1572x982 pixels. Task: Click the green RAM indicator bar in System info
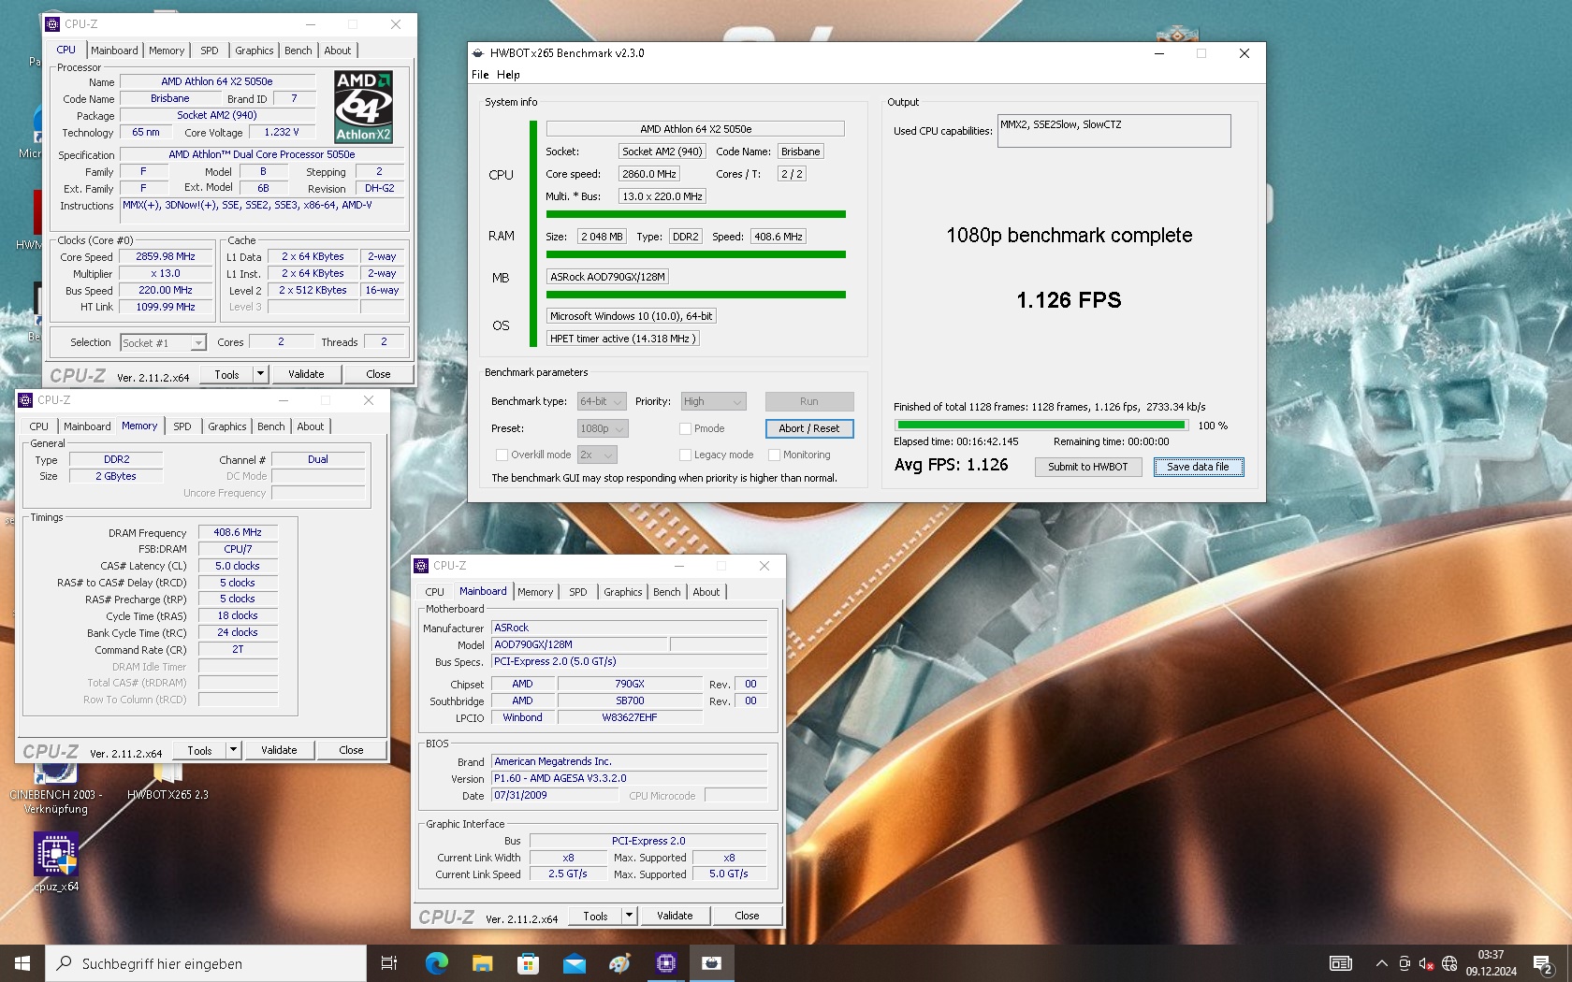pyautogui.click(x=696, y=254)
